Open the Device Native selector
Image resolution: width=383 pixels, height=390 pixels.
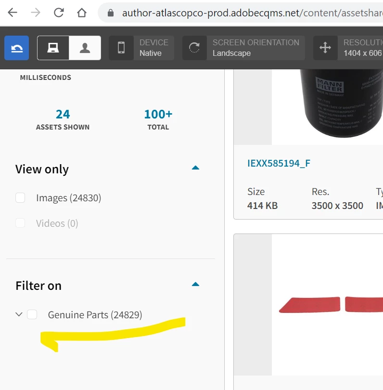154,48
